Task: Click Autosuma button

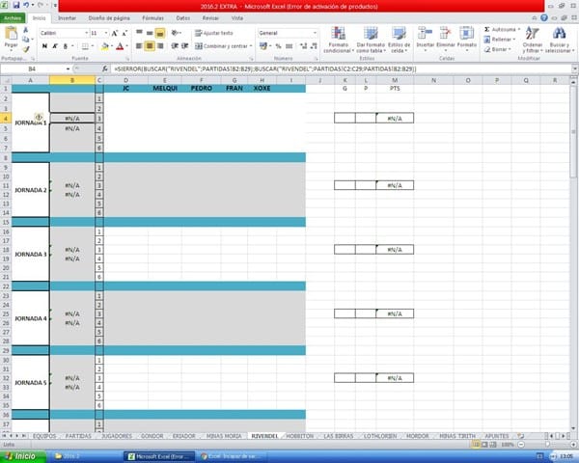Action: tap(502, 29)
